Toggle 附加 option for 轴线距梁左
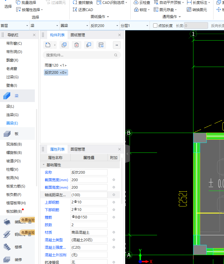Image resolution: width=224 pixels, height=264 pixels. (x=114, y=195)
